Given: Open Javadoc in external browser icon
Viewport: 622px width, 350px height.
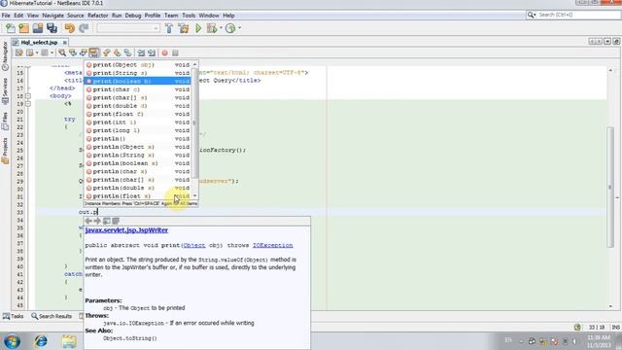Looking at the screenshot, I should 107,221.
